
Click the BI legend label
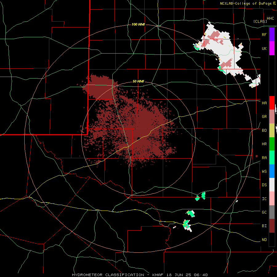coord(264,226)
